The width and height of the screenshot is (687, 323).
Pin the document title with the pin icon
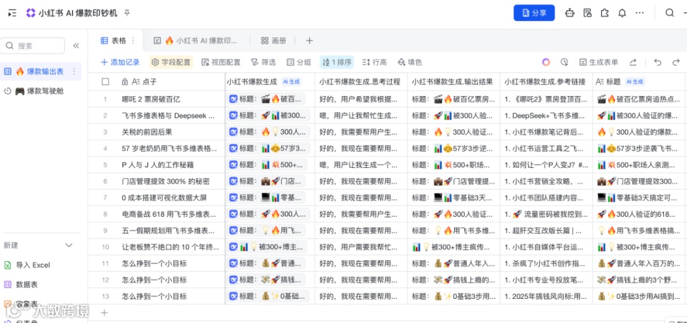coord(127,13)
